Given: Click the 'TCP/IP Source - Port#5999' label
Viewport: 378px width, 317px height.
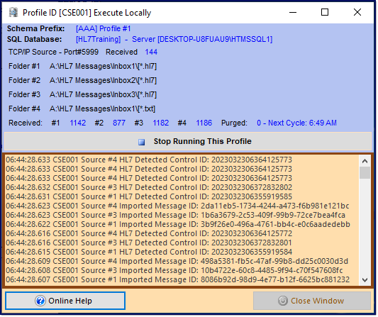Looking at the screenshot, I should click(x=53, y=52).
